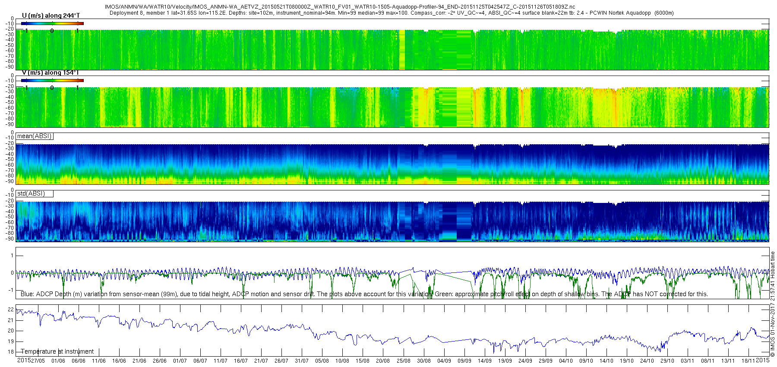This screenshot has height=367, width=777.
Task: Select the 18/11 date tick label
Action: 748,361
